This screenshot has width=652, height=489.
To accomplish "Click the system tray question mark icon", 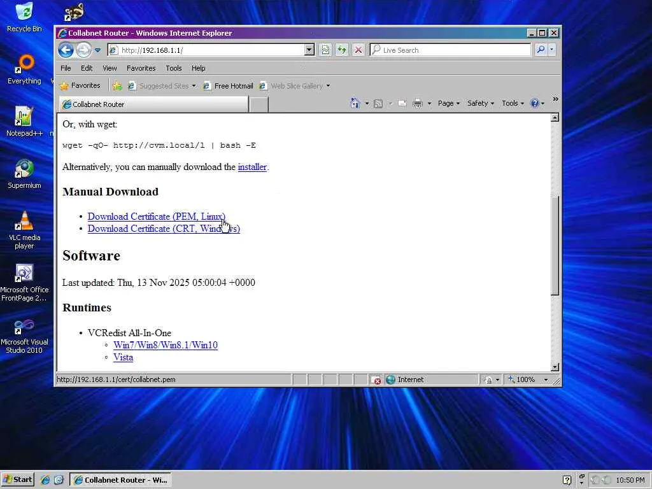I will [x=567, y=480].
